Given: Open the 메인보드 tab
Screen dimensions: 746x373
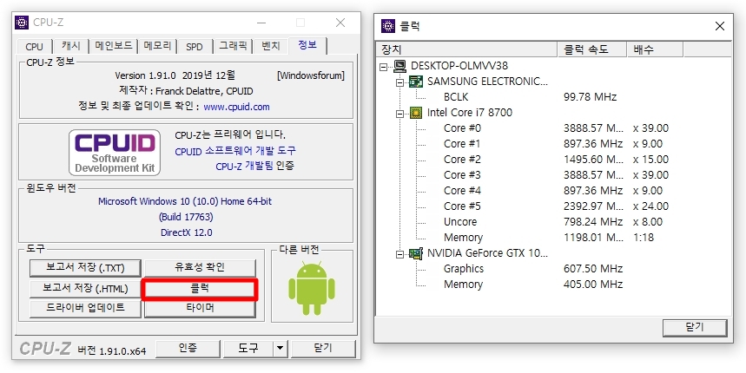Looking at the screenshot, I should coord(114,46).
